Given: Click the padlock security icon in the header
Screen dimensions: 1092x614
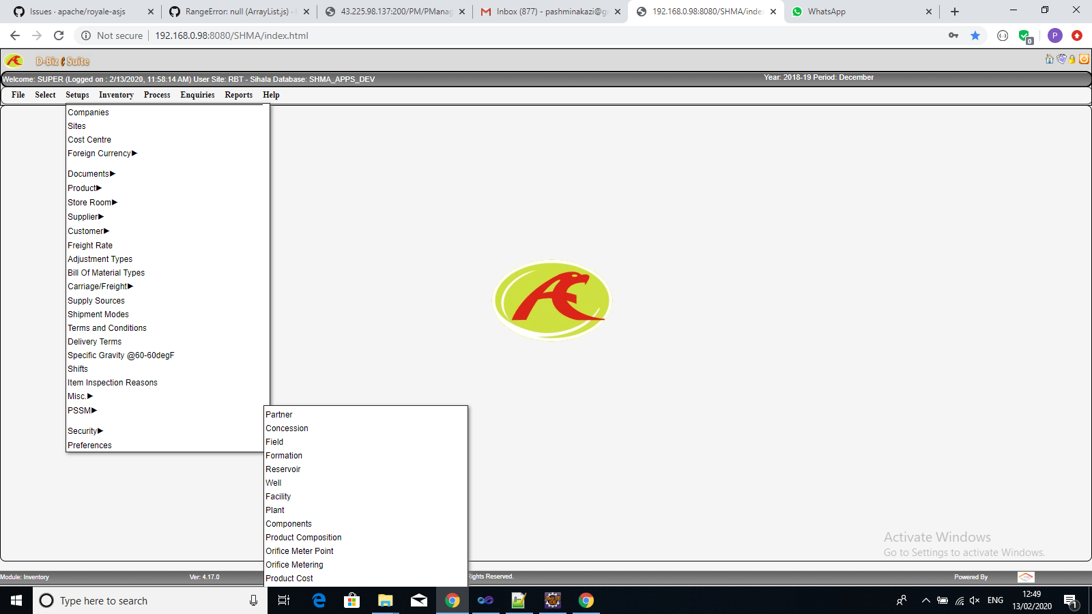Looking at the screenshot, I should point(1073,59).
